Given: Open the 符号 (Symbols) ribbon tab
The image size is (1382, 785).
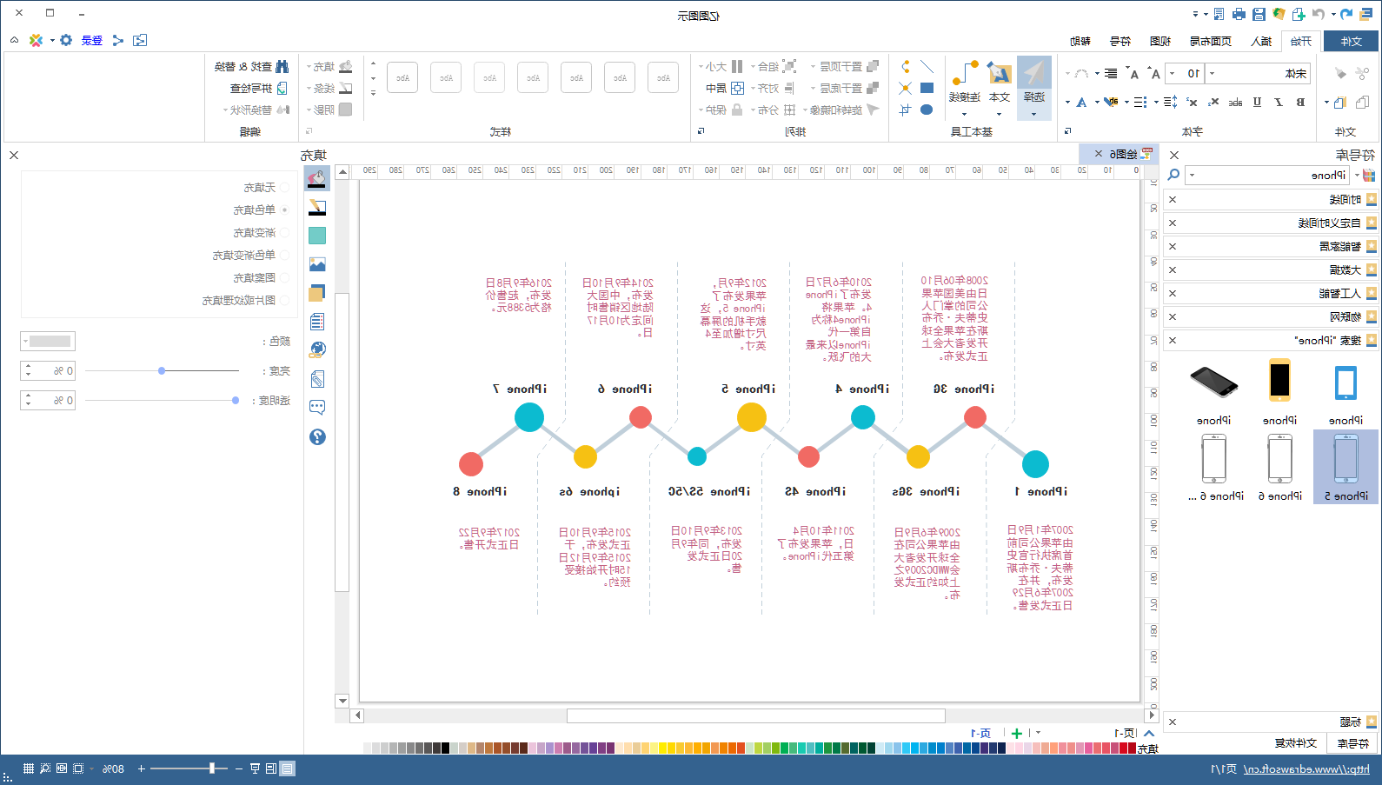Looking at the screenshot, I should [1120, 41].
